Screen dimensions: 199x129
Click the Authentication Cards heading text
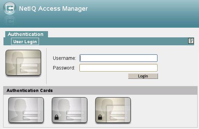coord(30,91)
